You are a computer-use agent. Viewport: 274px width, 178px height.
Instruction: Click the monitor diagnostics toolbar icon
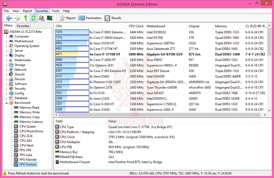coord(50,18)
